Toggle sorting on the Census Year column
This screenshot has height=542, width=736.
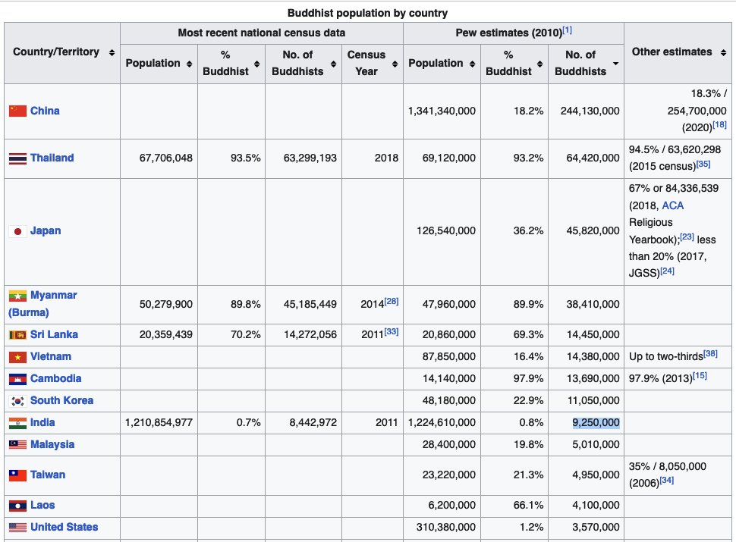[x=395, y=64]
